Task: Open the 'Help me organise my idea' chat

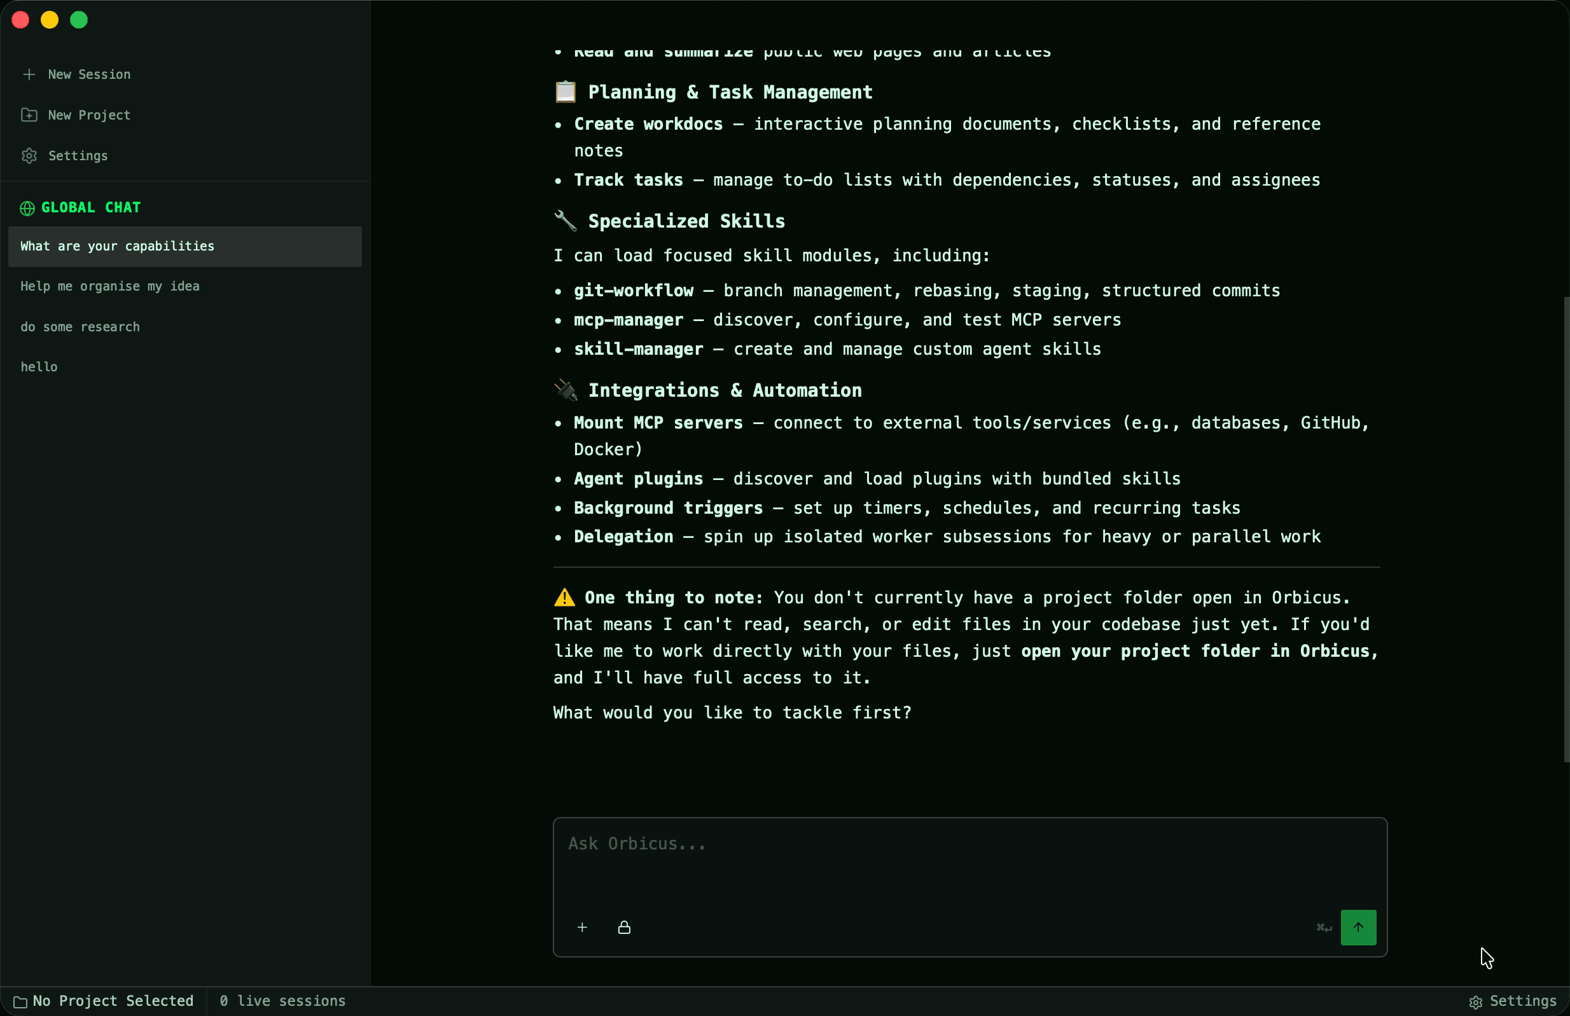Action: 184,286
